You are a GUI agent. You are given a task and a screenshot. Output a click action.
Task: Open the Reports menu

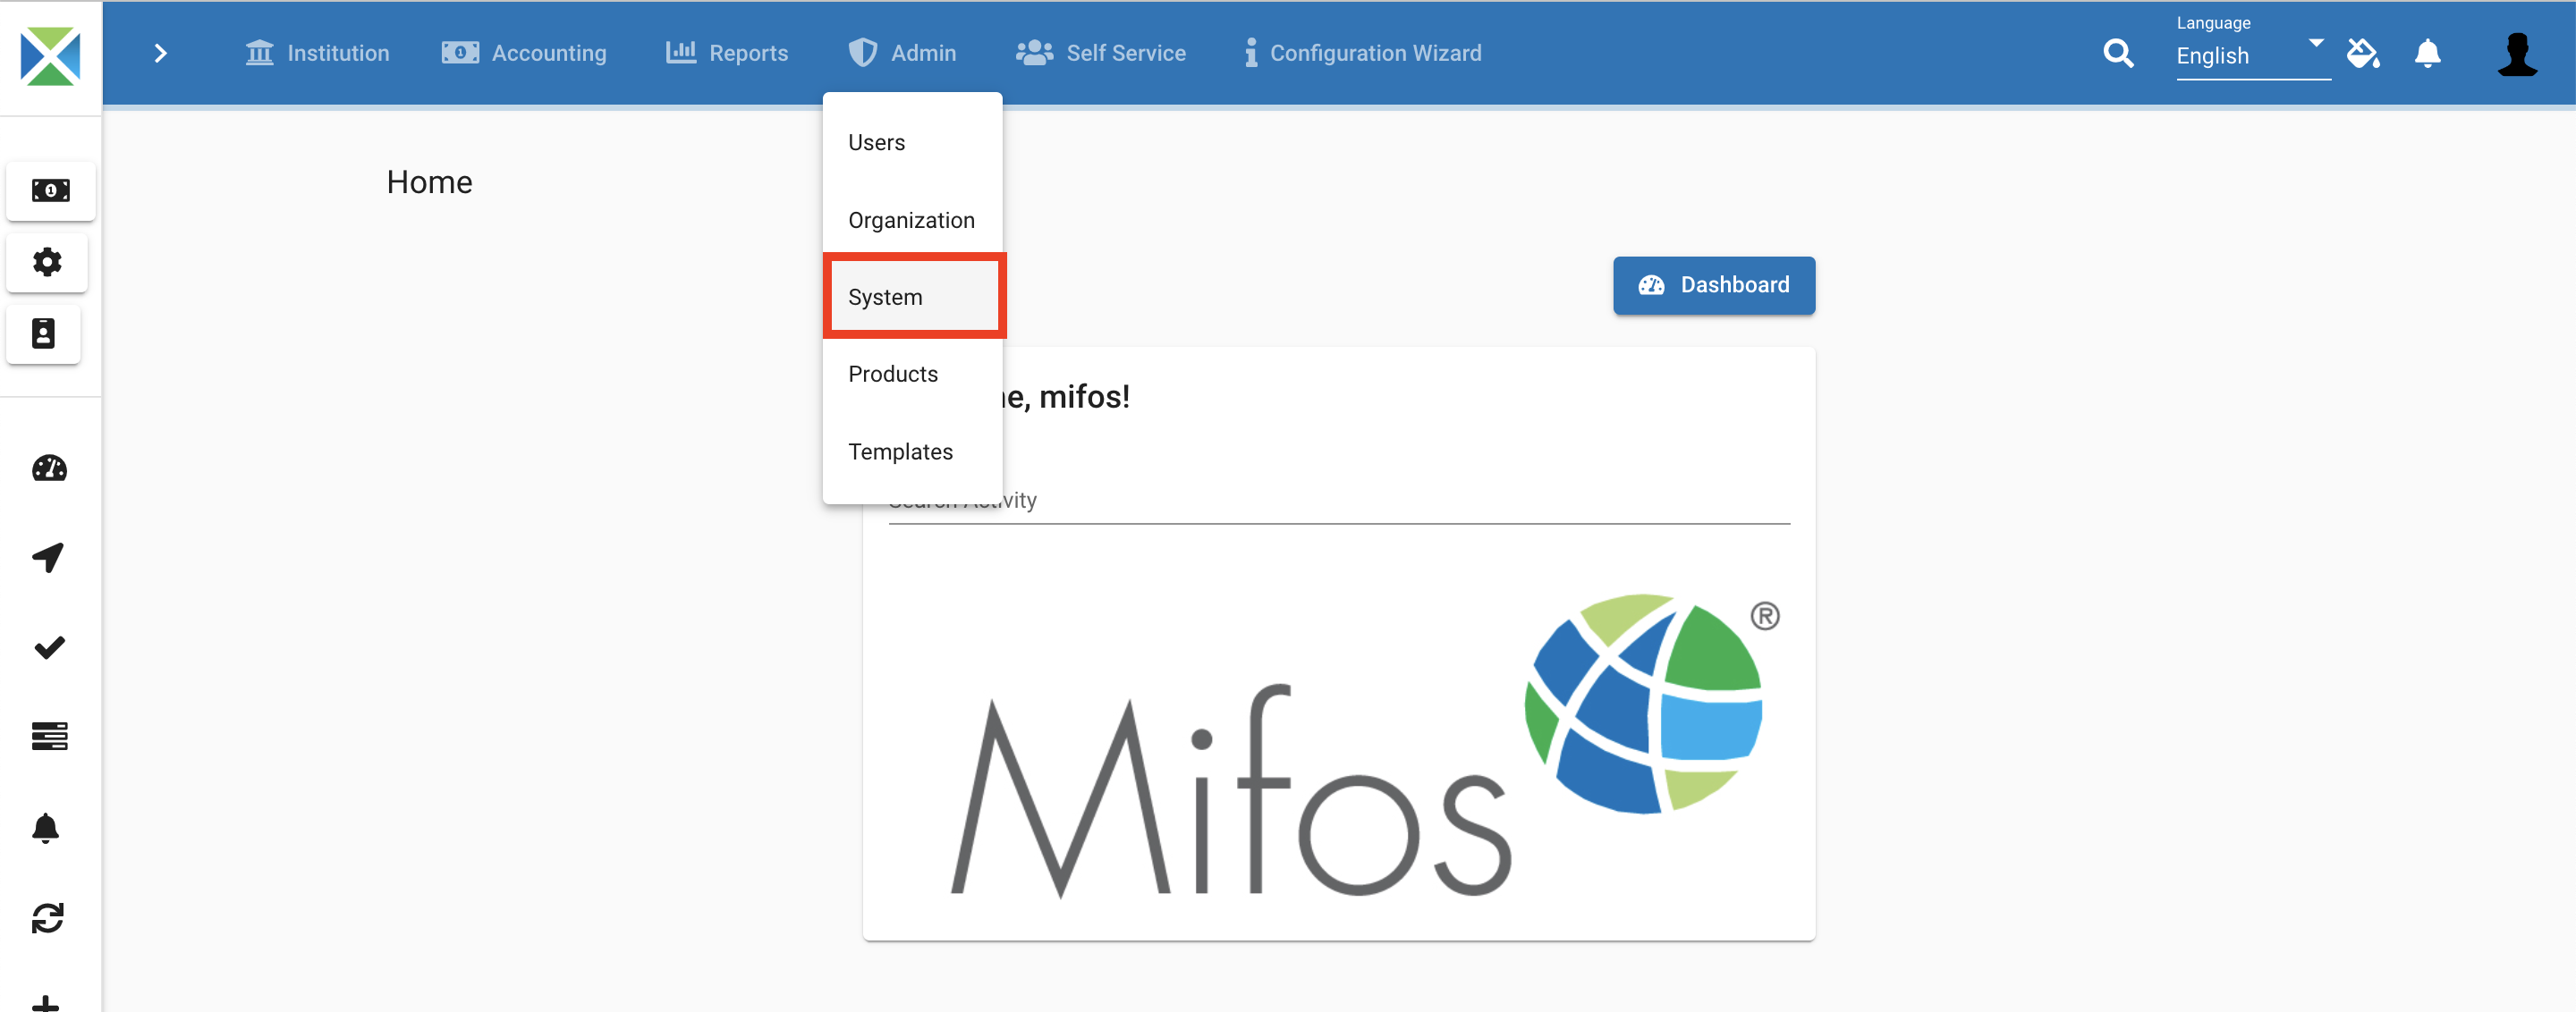727,53
